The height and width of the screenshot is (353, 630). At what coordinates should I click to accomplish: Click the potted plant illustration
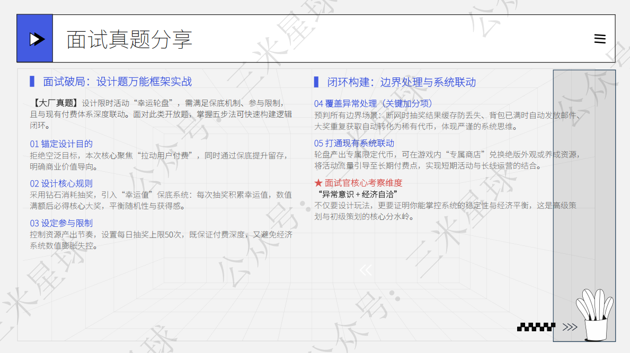595,315
